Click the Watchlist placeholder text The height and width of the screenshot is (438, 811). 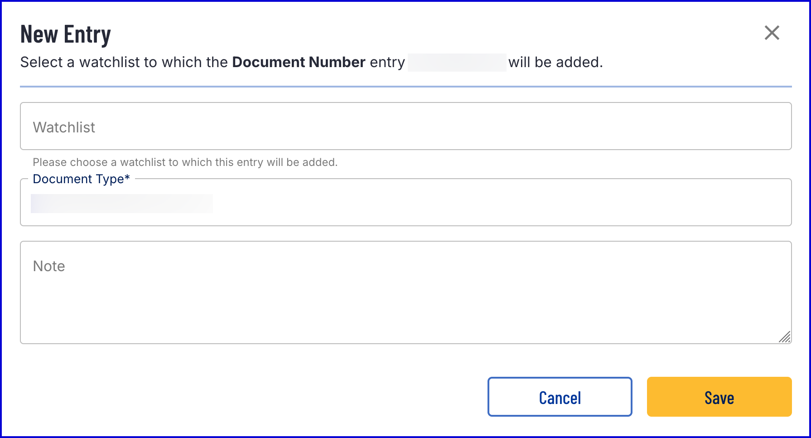64,127
